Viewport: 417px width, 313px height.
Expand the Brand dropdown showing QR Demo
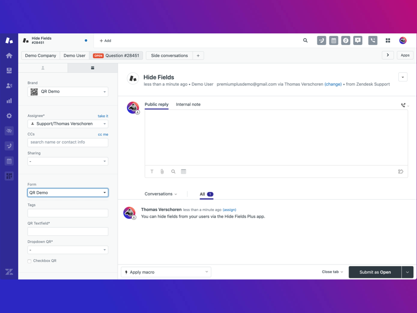[68, 92]
